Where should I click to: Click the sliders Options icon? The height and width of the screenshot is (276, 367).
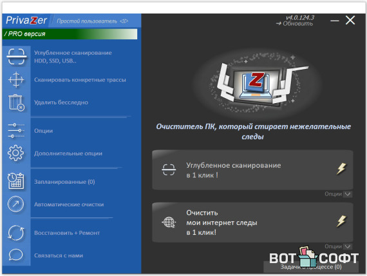(x=16, y=131)
